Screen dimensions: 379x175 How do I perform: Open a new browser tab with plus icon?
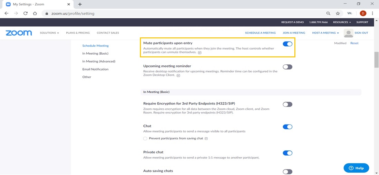coord(80,4)
